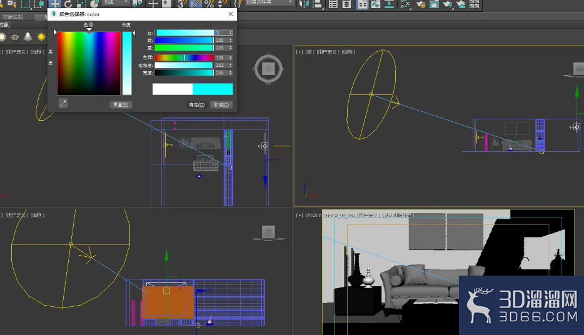Screen dimensions: 584x335
Task: Click the Top viewport ViewCube
Action: point(268,69)
